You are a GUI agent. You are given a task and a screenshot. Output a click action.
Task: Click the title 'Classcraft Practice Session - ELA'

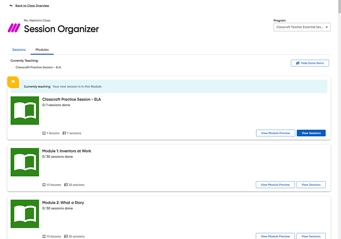(x=71, y=99)
